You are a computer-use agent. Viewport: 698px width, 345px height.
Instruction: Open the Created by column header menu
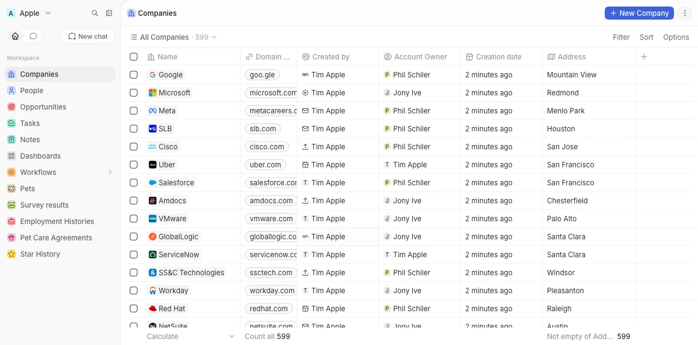338,57
